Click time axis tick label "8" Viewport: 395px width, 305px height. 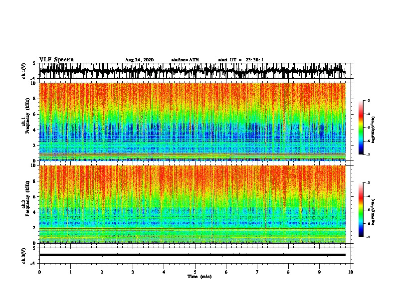(288, 272)
